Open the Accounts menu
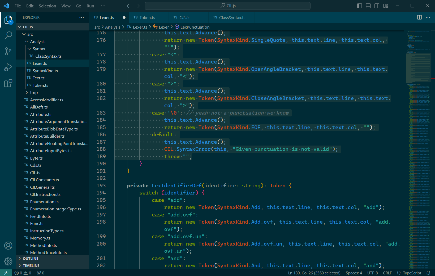435x276 pixels. (x=8, y=246)
